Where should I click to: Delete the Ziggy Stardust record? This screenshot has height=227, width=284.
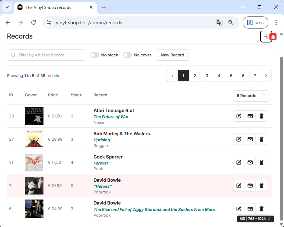(261, 209)
